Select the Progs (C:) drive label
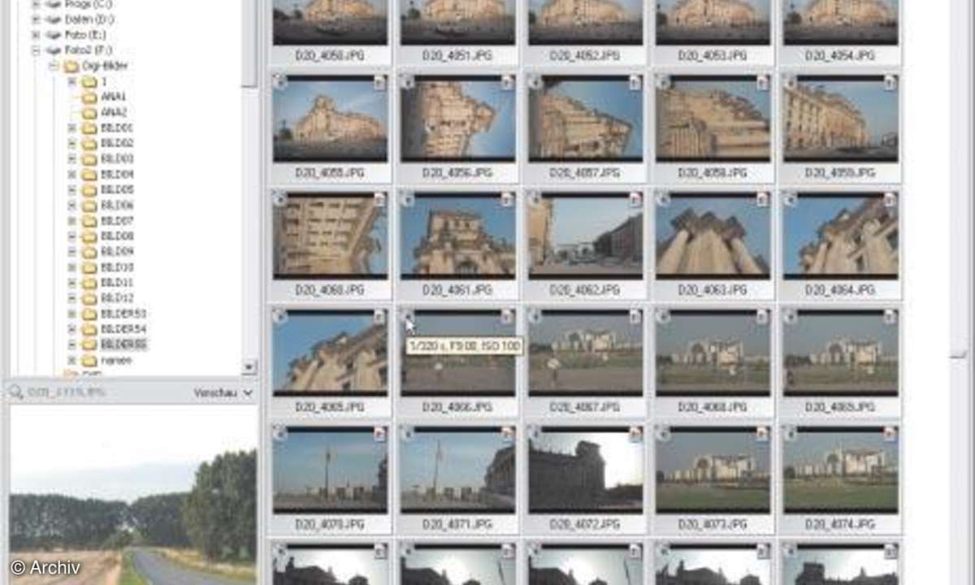 (89, 4)
